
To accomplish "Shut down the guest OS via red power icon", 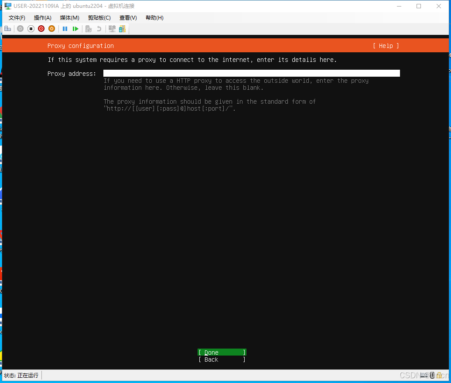I will tap(41, 28).
